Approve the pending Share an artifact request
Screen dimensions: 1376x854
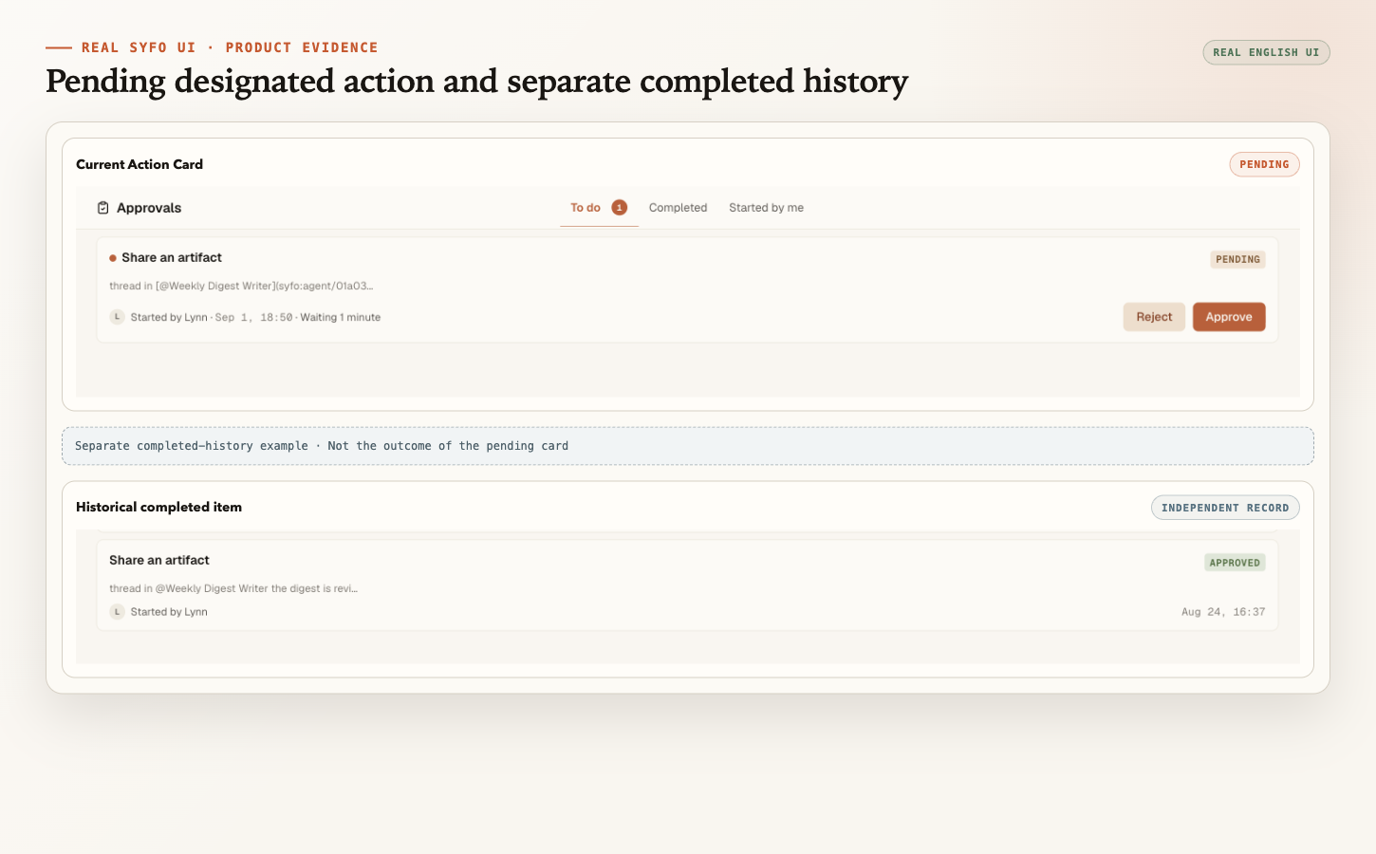point(1229,317)
